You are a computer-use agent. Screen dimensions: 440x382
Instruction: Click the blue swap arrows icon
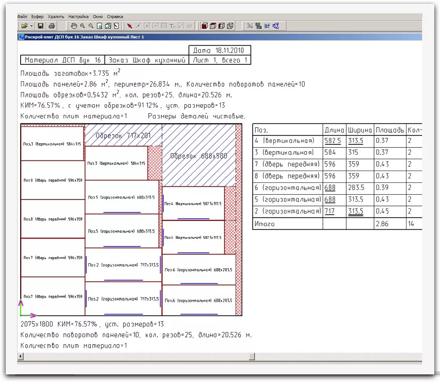coord(267,26)
